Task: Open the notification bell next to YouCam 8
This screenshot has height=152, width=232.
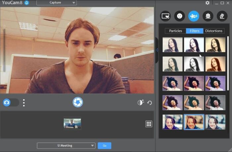Action: [27, 3]
